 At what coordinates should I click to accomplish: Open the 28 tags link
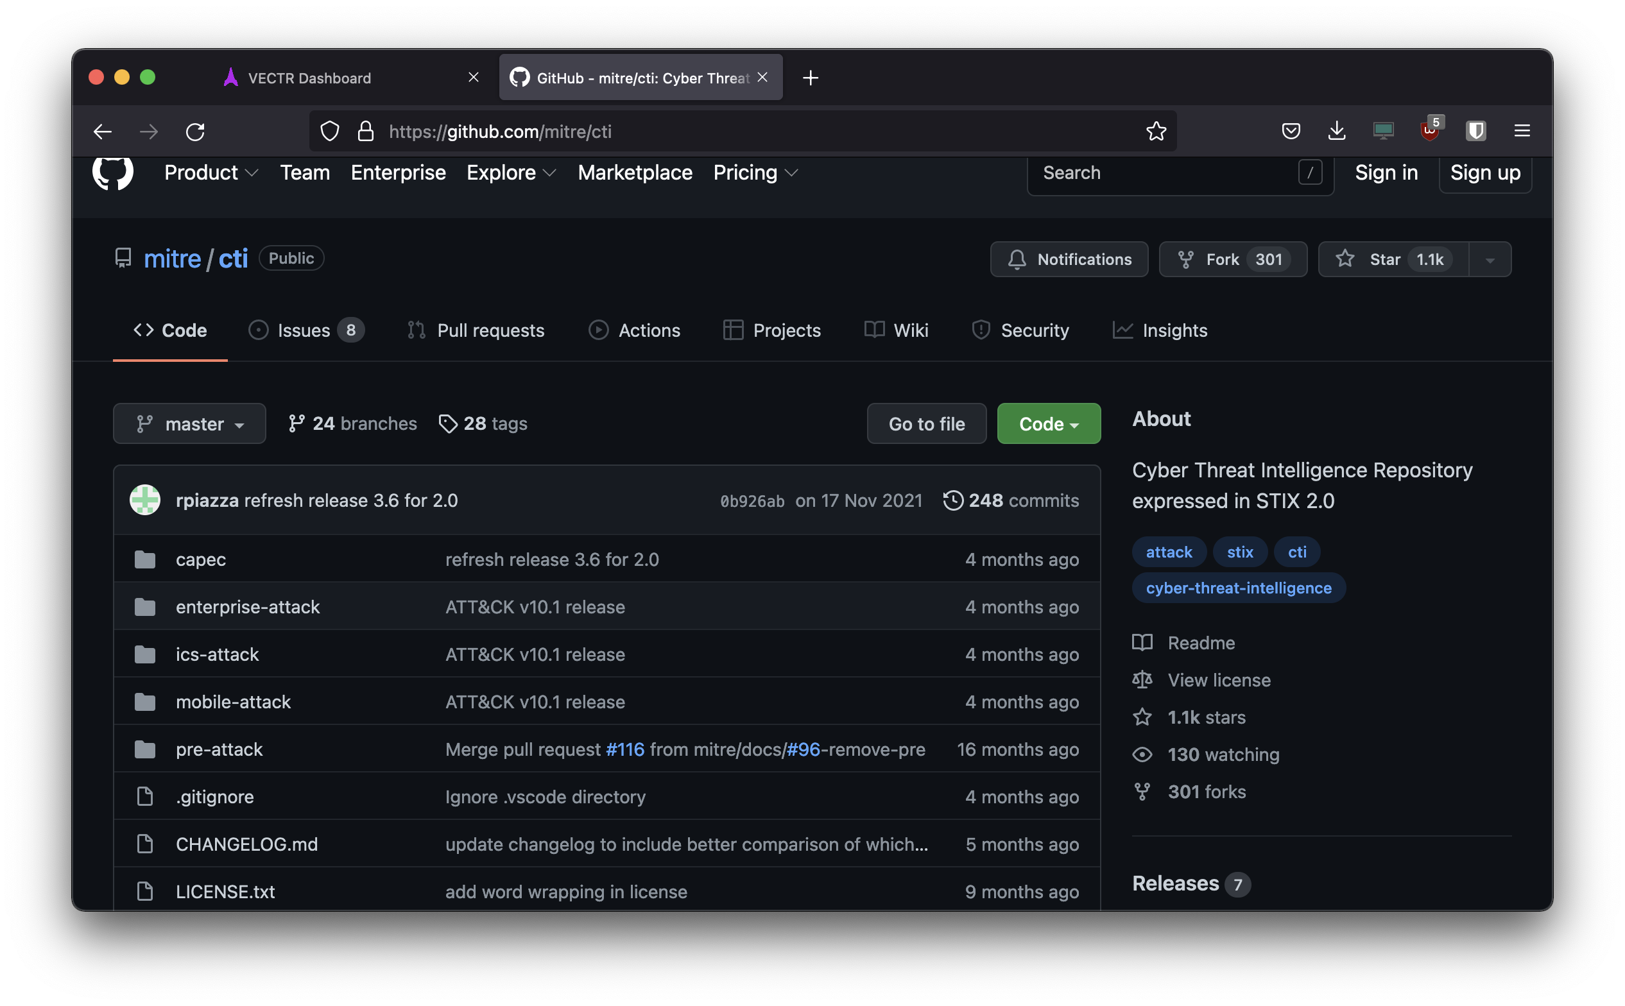pyautogui.click(x=483, y=423)
